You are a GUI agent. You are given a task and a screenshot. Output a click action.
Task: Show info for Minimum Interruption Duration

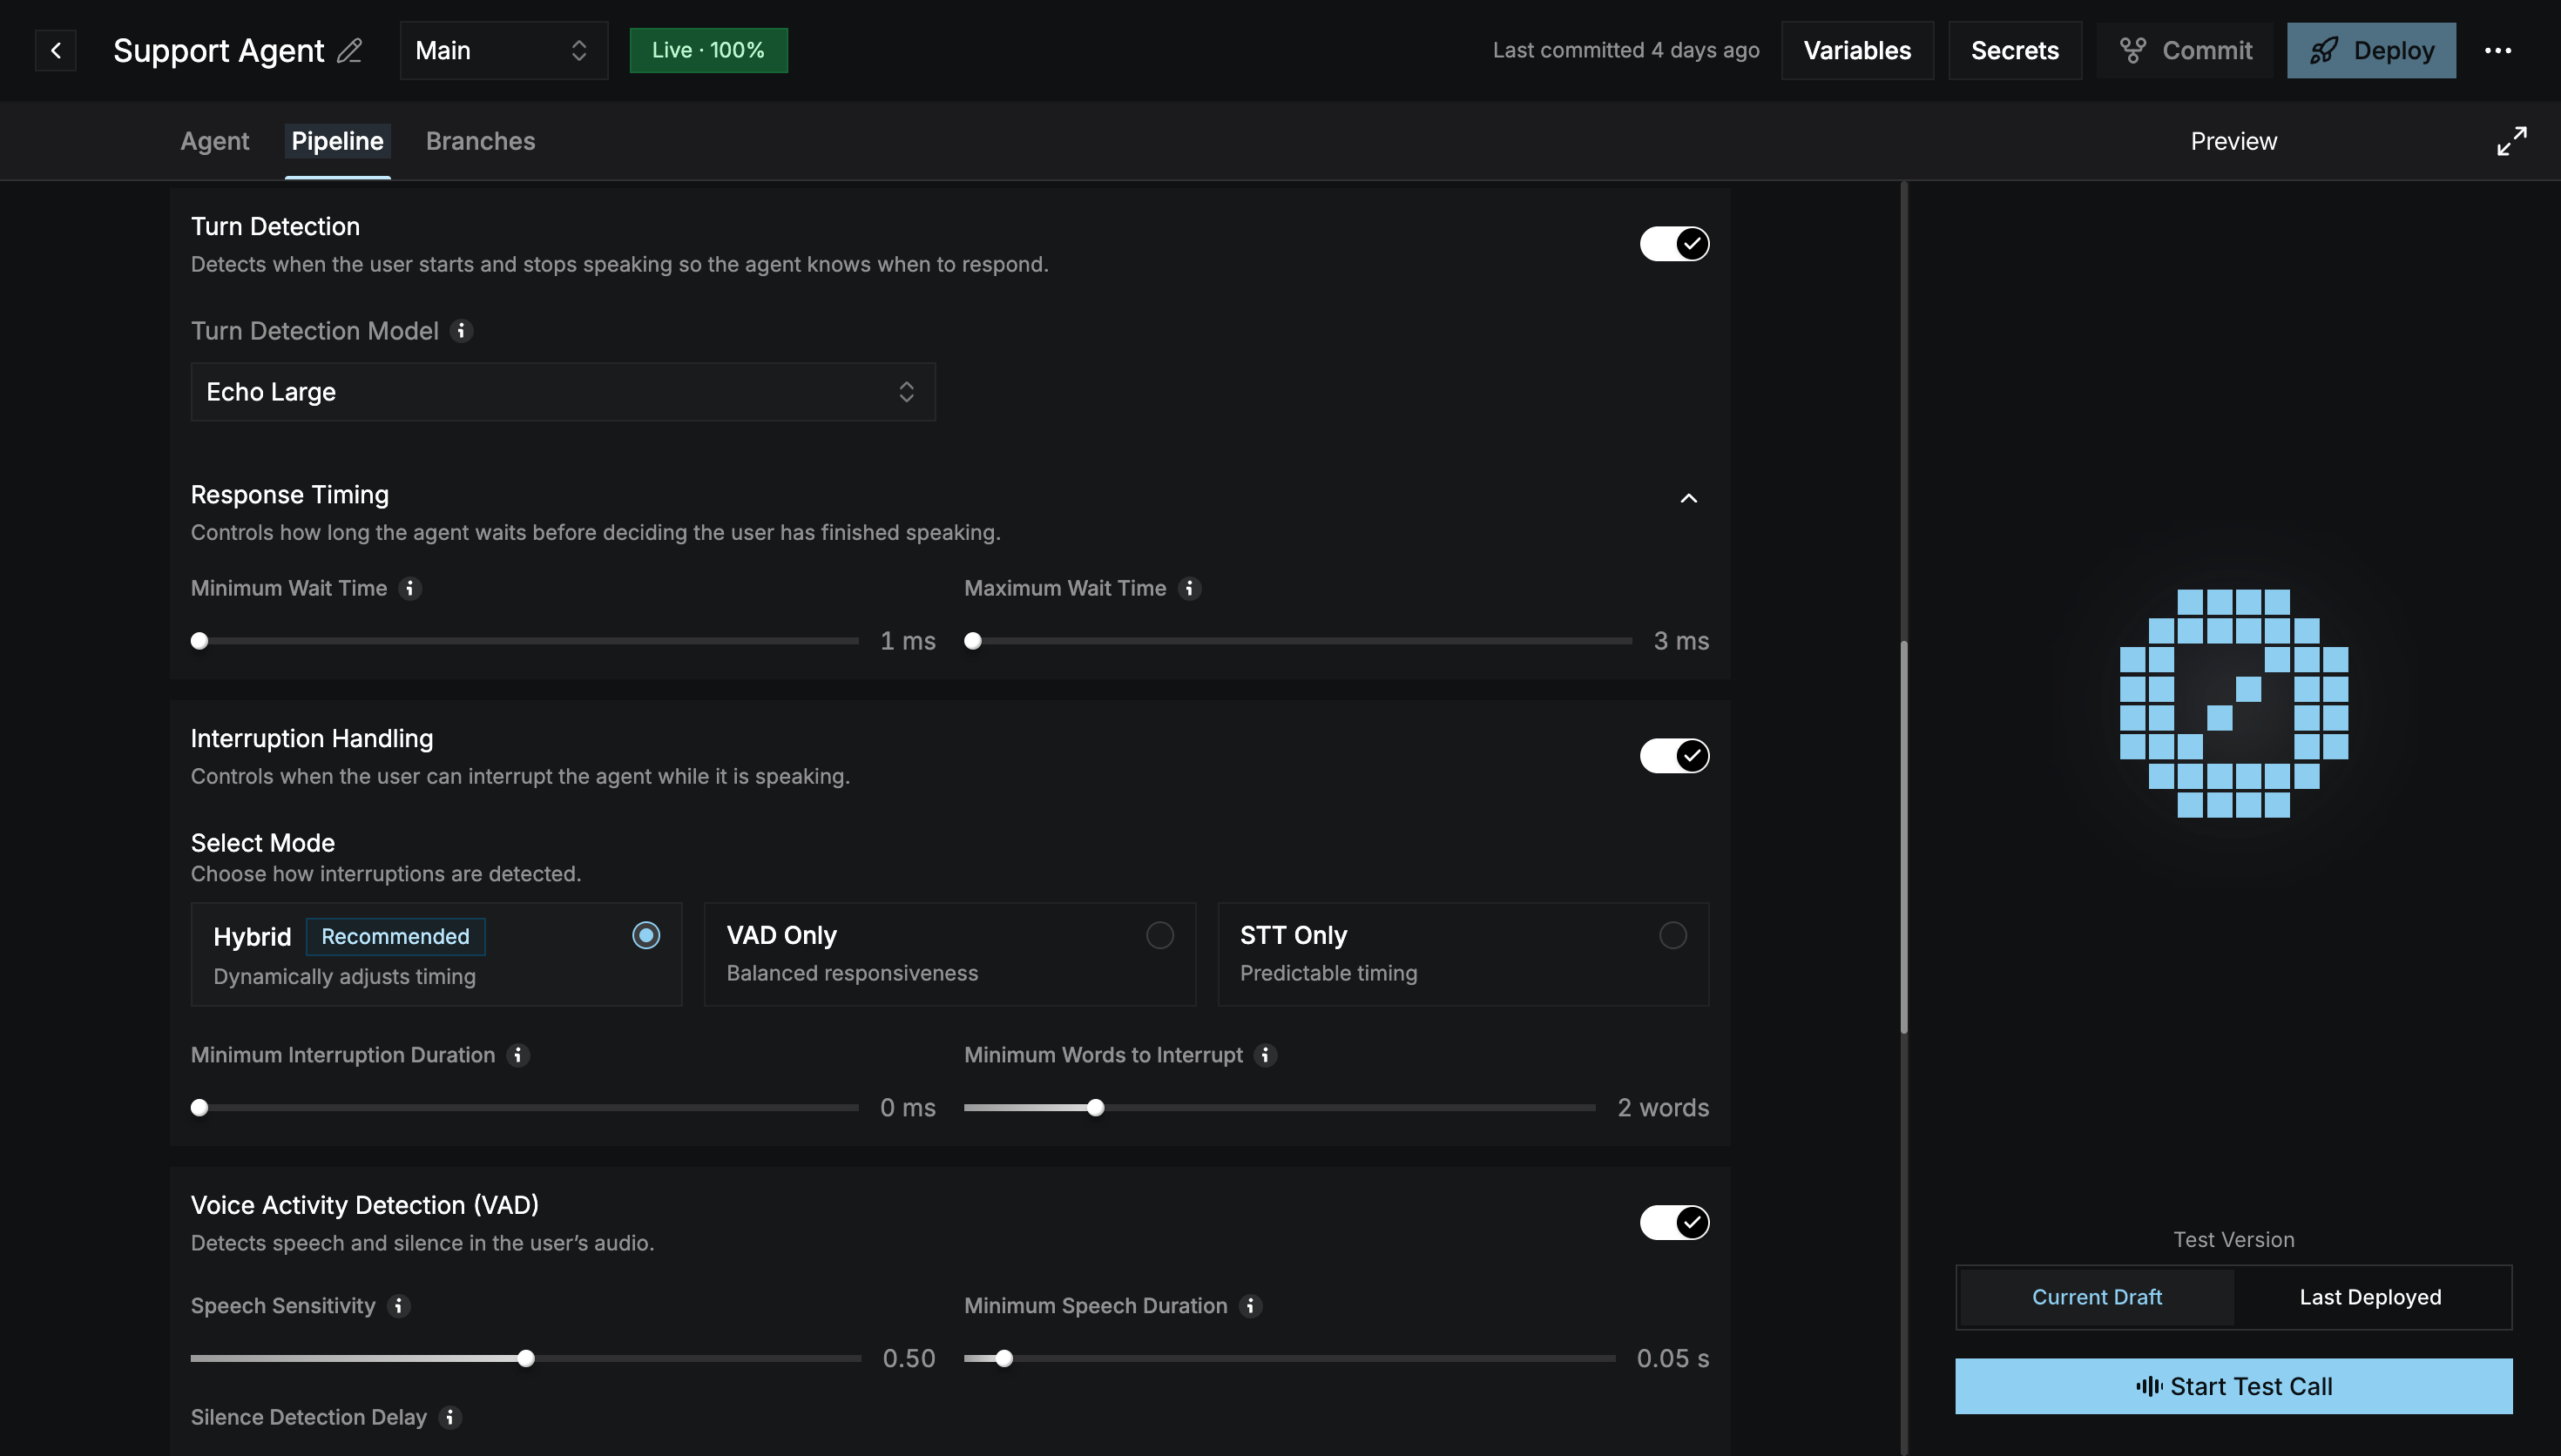click(518, 1055)
